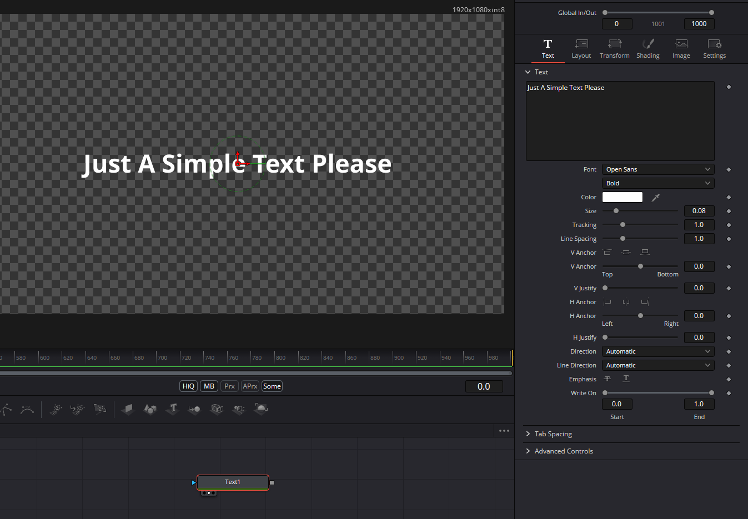Open the Direction dropdown
748x519 pixels.
pyautogui.click(x=658, y=351)
